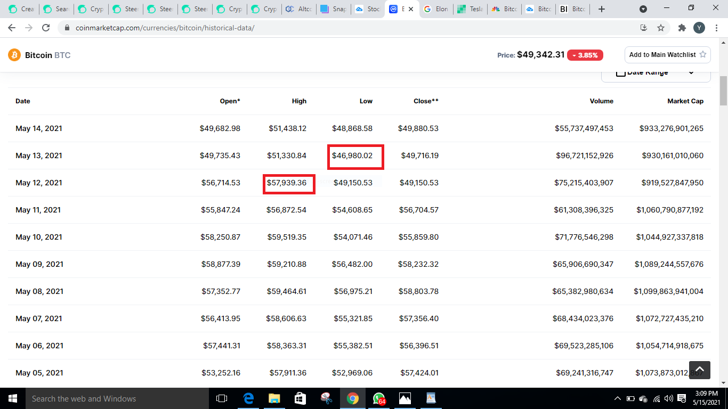728x409 pixels.
Task: Reload the page with the refresh icon
Action: pyautogui.click(x=46, y=28)
